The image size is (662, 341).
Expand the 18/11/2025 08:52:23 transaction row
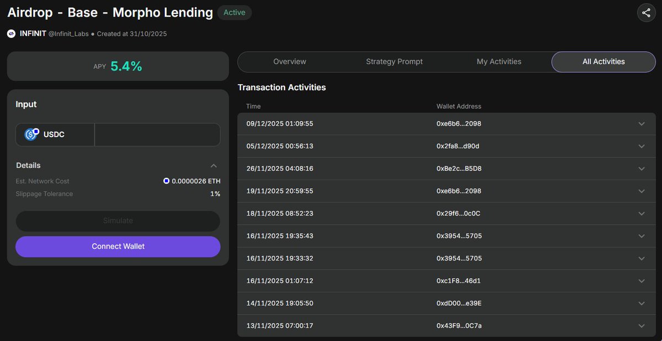(x=446, y=214)
